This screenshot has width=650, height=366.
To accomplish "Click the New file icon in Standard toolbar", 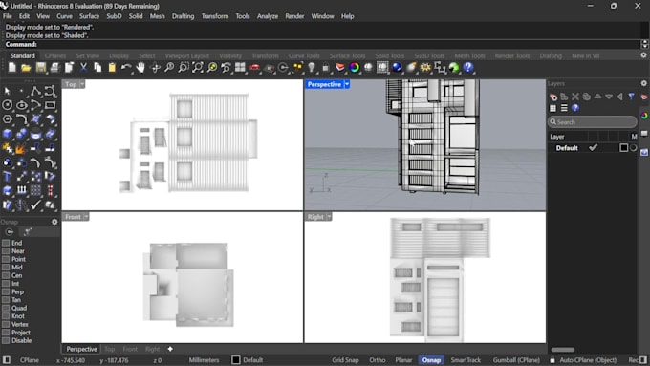I will coord(12,67).
